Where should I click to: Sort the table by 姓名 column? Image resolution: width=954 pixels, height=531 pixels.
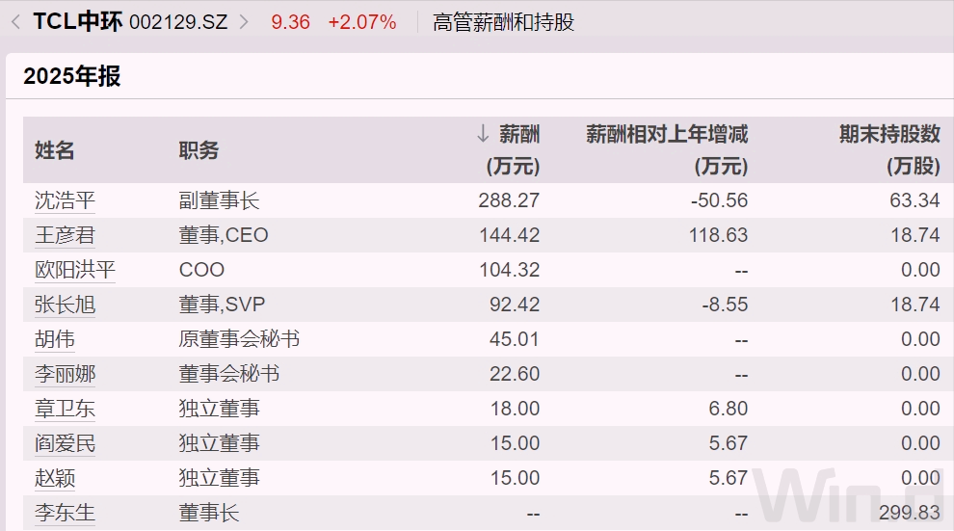click(x=55, y=150)
